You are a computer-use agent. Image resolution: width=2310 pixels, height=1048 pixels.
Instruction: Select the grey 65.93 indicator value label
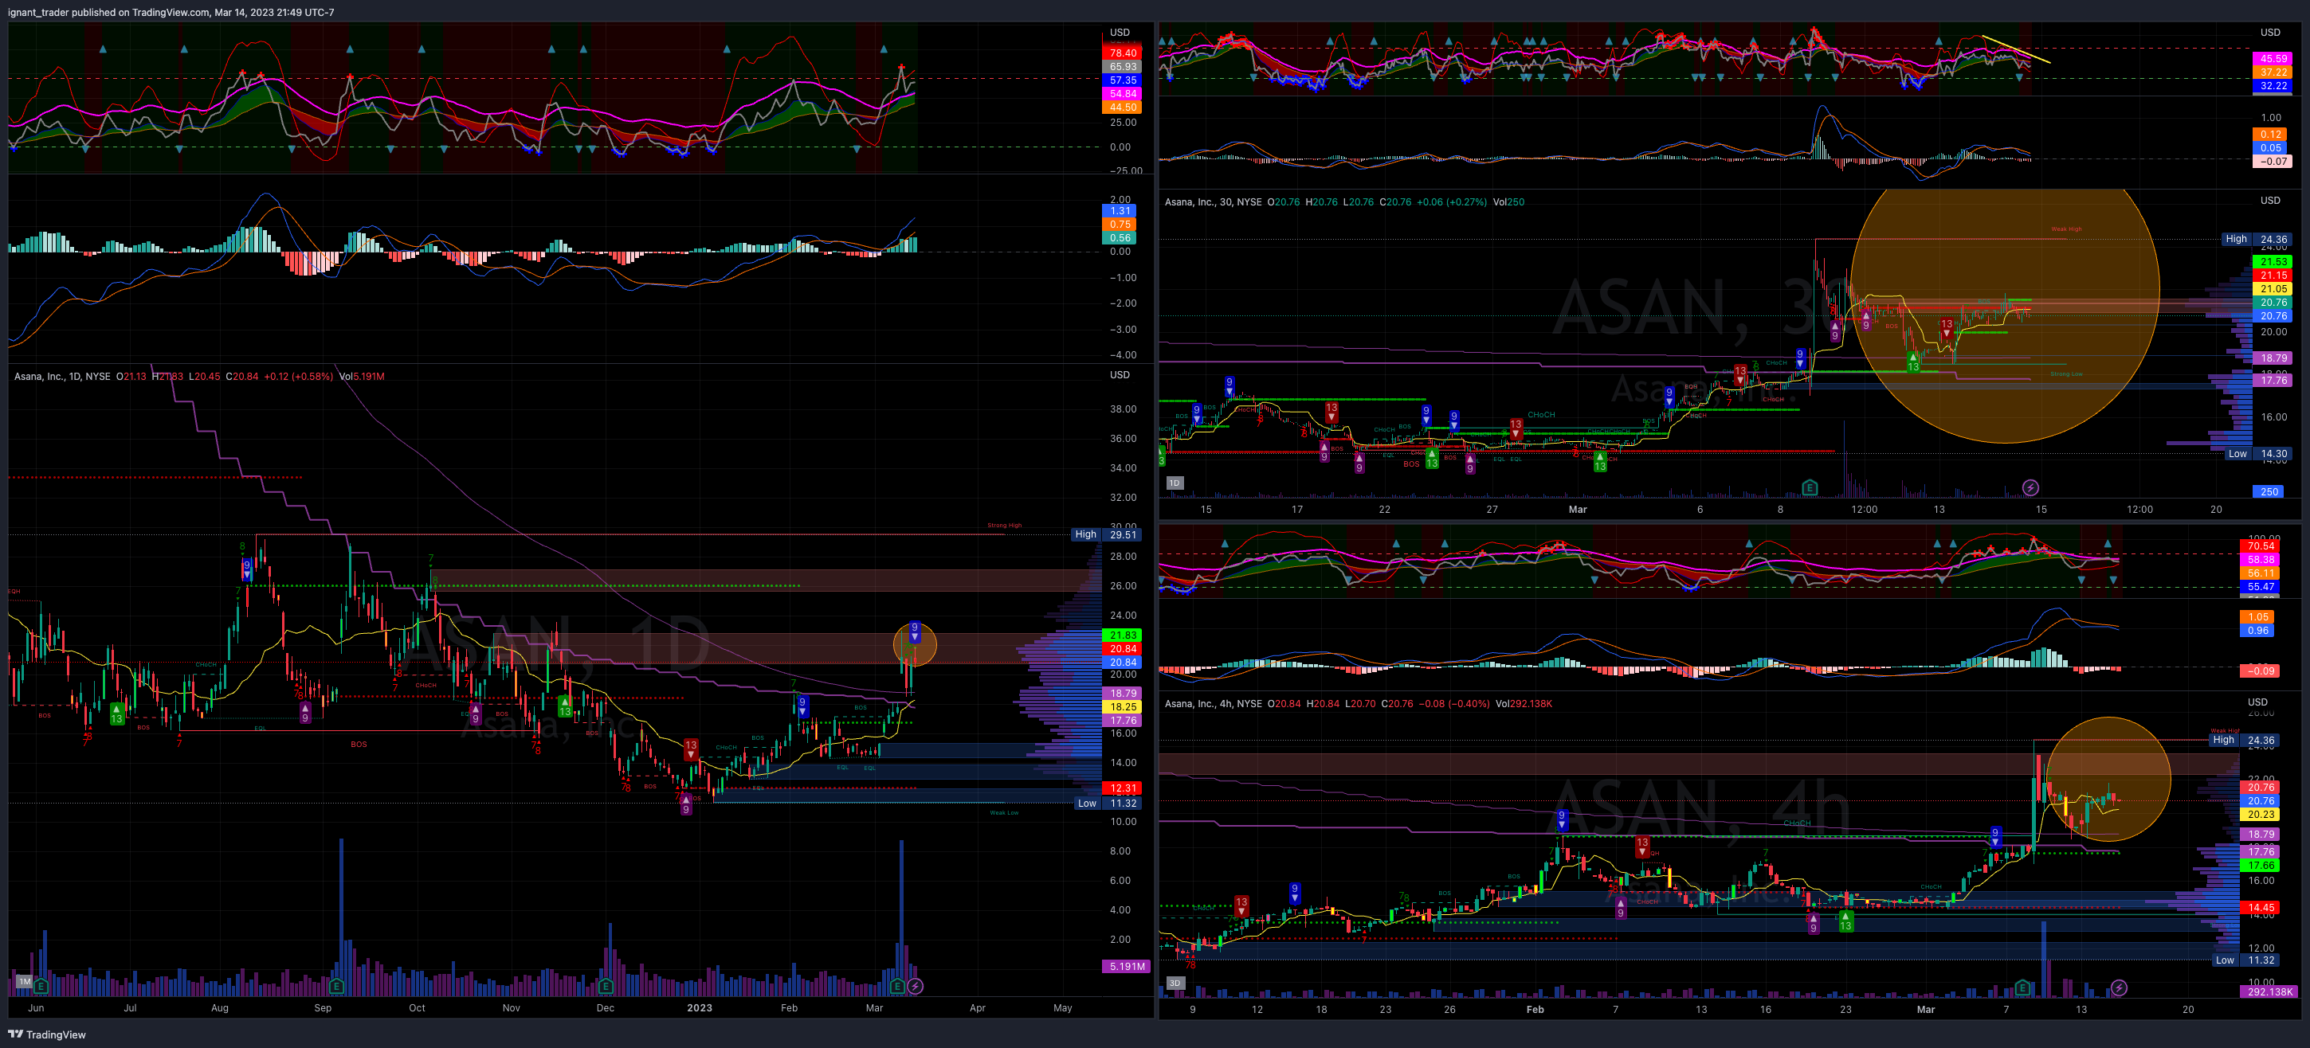coord(1122,66)
